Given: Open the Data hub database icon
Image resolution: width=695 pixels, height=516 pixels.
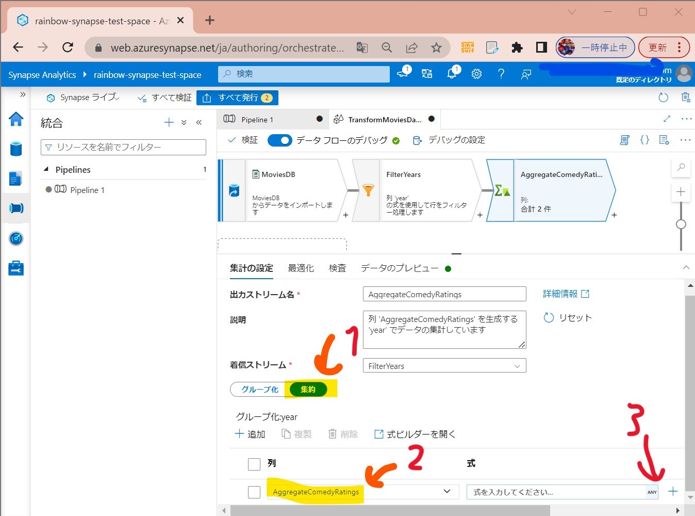Looking at the screenshot, I should (x=16, y=149).
